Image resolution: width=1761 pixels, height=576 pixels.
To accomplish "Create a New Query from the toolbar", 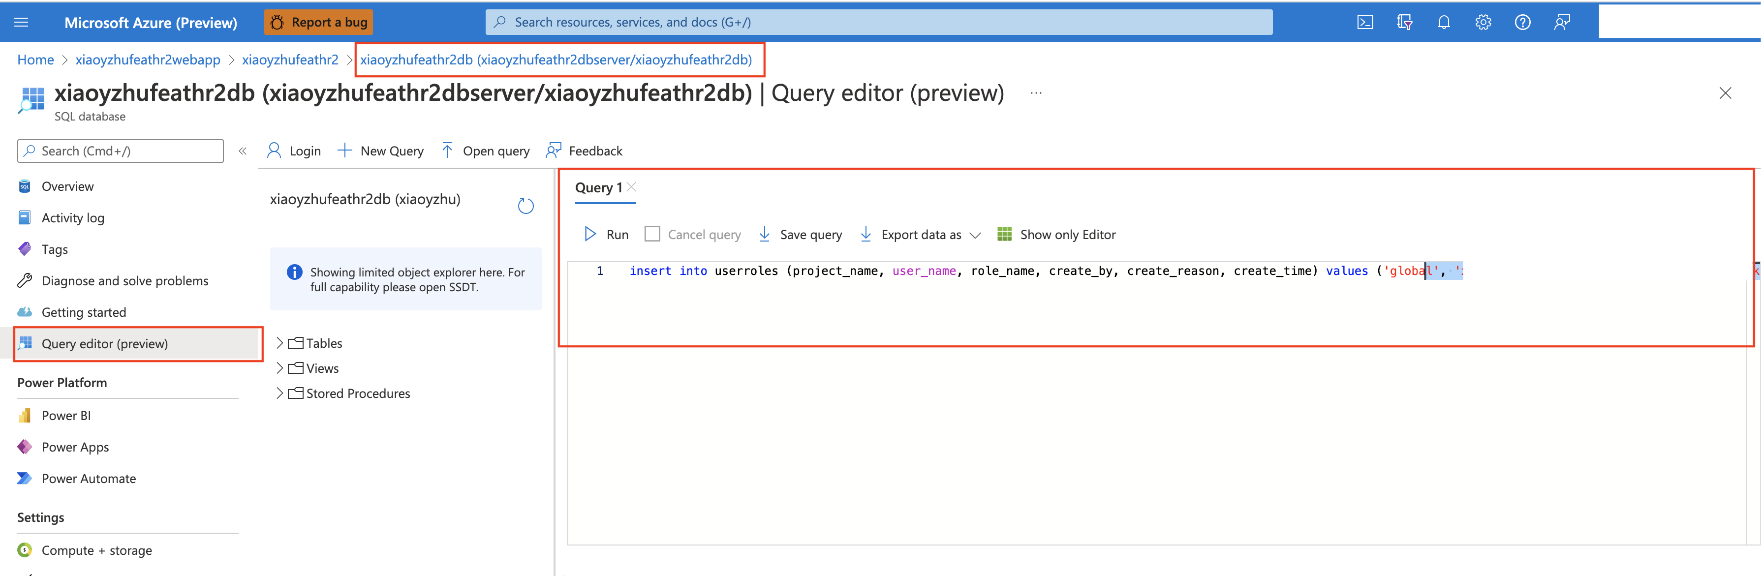I will (x=380, y=151).
